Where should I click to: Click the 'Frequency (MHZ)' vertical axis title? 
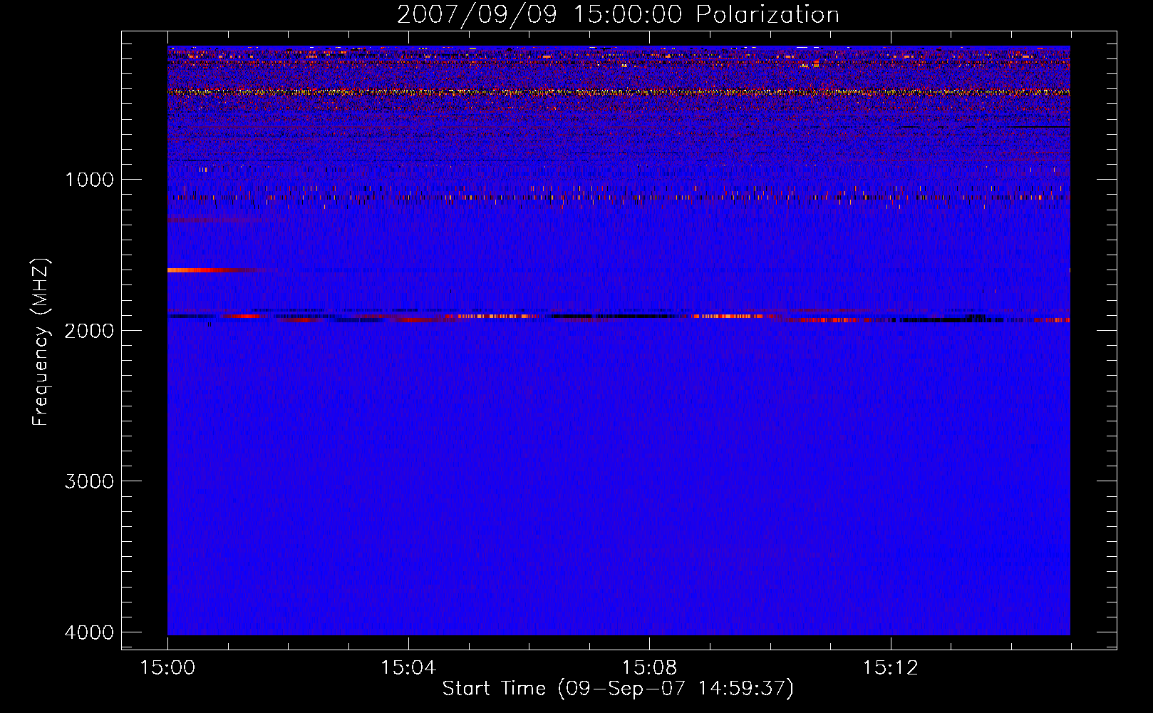point(41,342)
